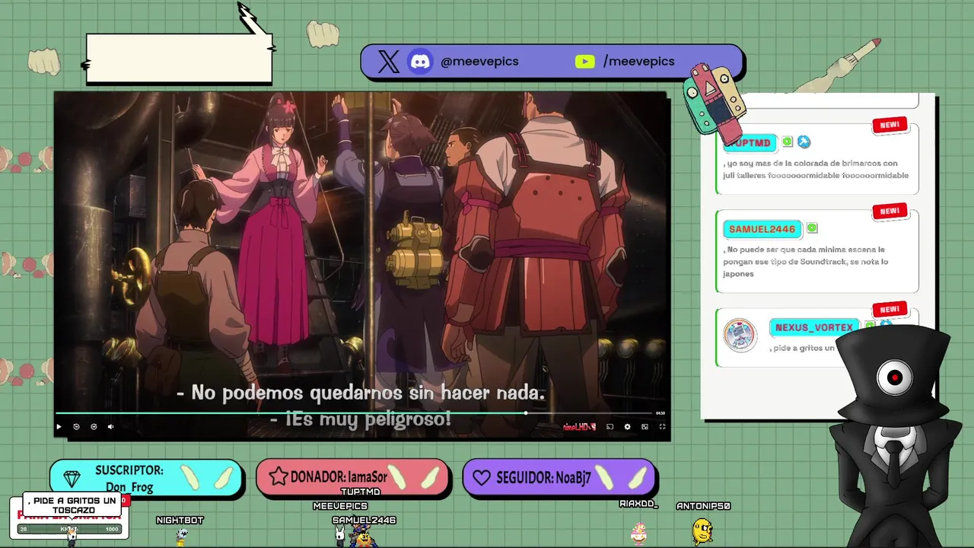Click NEXUS_VORTEX's round profile avatar

[x=740, y=336]
